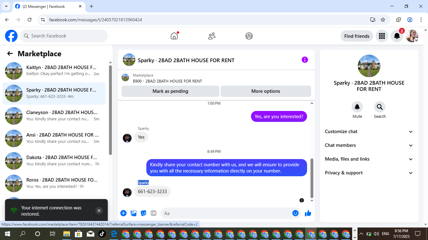Image resolution: width=428 pixels, height=240 pixels.
Task: Open Windows notification center icon
Action: tap(418, 234)
